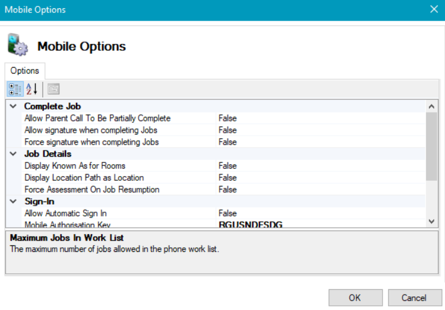The height and width of the screenshot is (310, 445).
Task: Select Allow Parent Call To Be Partially Complete
Action: (97, 118)
